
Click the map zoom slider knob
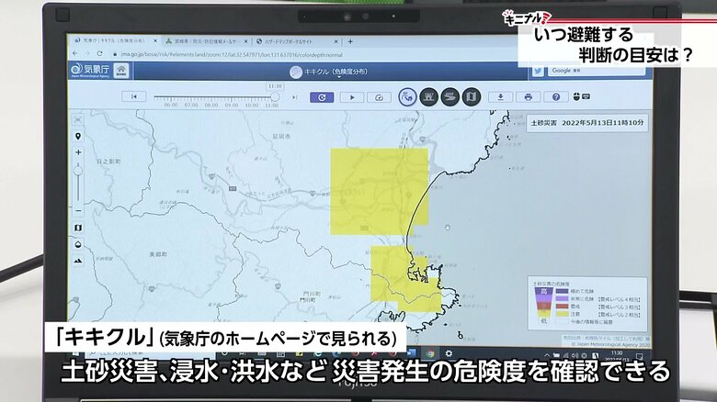(78, 171)
